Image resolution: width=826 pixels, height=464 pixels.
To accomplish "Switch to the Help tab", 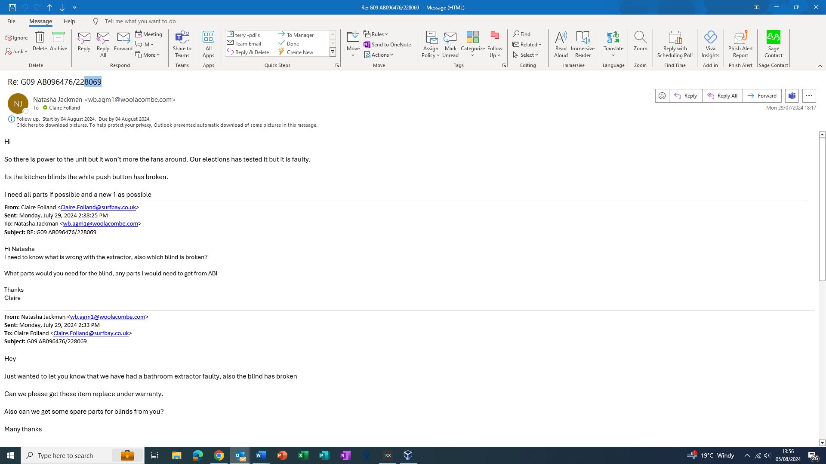I will (x=69, y=21).
